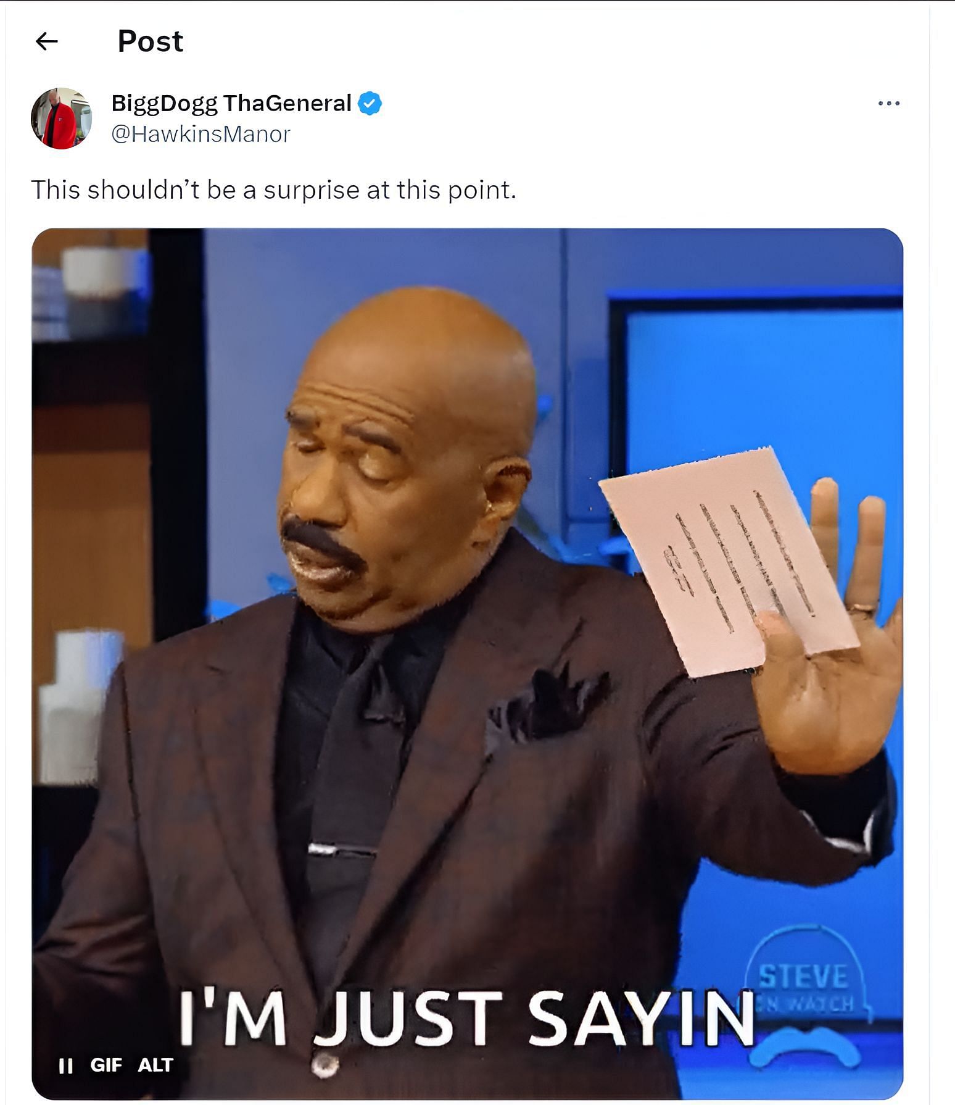955x1105 pixels.
Task: Click the white card held in hand
Action: pos(728,561)
